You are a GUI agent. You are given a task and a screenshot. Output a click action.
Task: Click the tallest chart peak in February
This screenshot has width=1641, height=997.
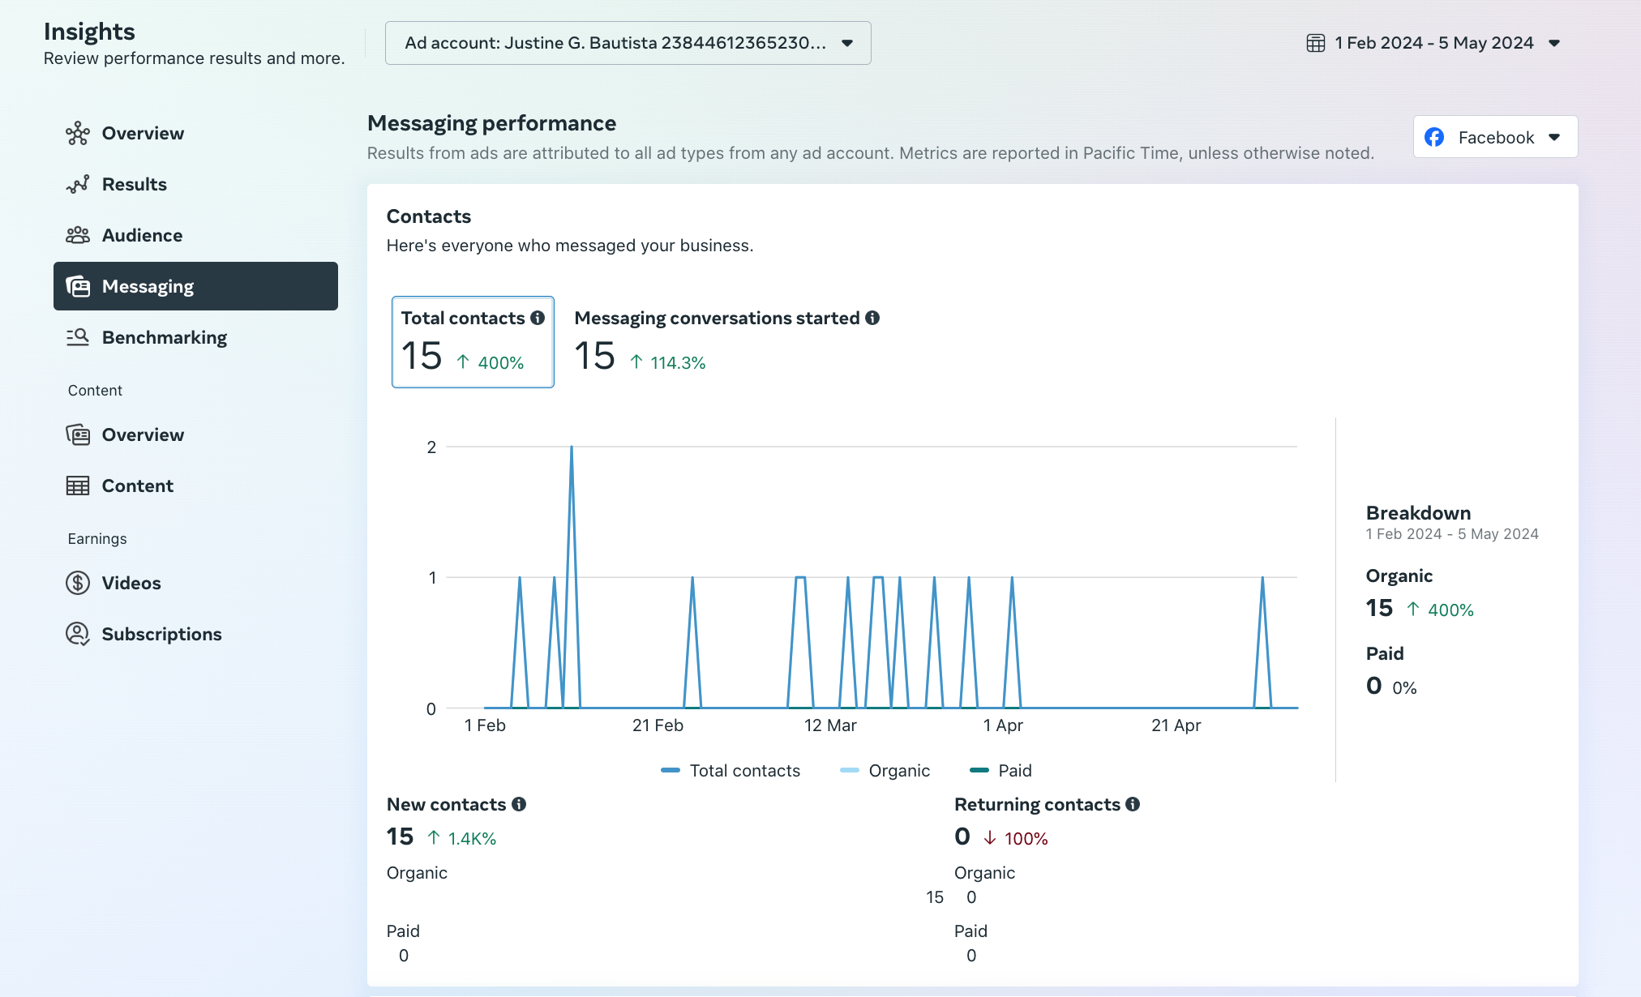click(x=572, y=447)
